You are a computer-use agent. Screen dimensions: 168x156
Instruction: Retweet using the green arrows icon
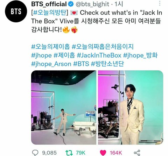(69, 153)
